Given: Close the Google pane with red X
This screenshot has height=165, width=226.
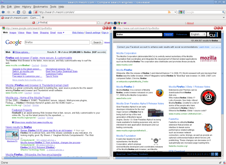Looking at the screenshot, I should click(110, 28).
